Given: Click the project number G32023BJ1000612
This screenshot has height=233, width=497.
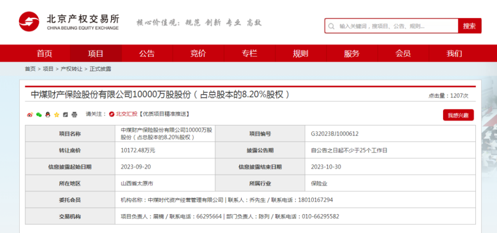Looking at the screenshot, I should [x=335, y=134].
